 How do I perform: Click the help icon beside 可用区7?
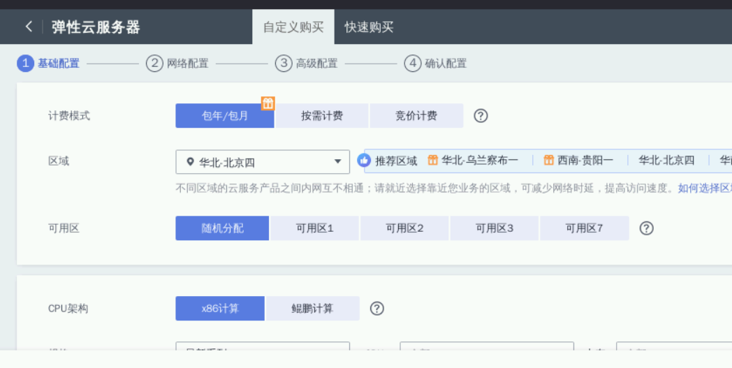(x=647, y=228)
